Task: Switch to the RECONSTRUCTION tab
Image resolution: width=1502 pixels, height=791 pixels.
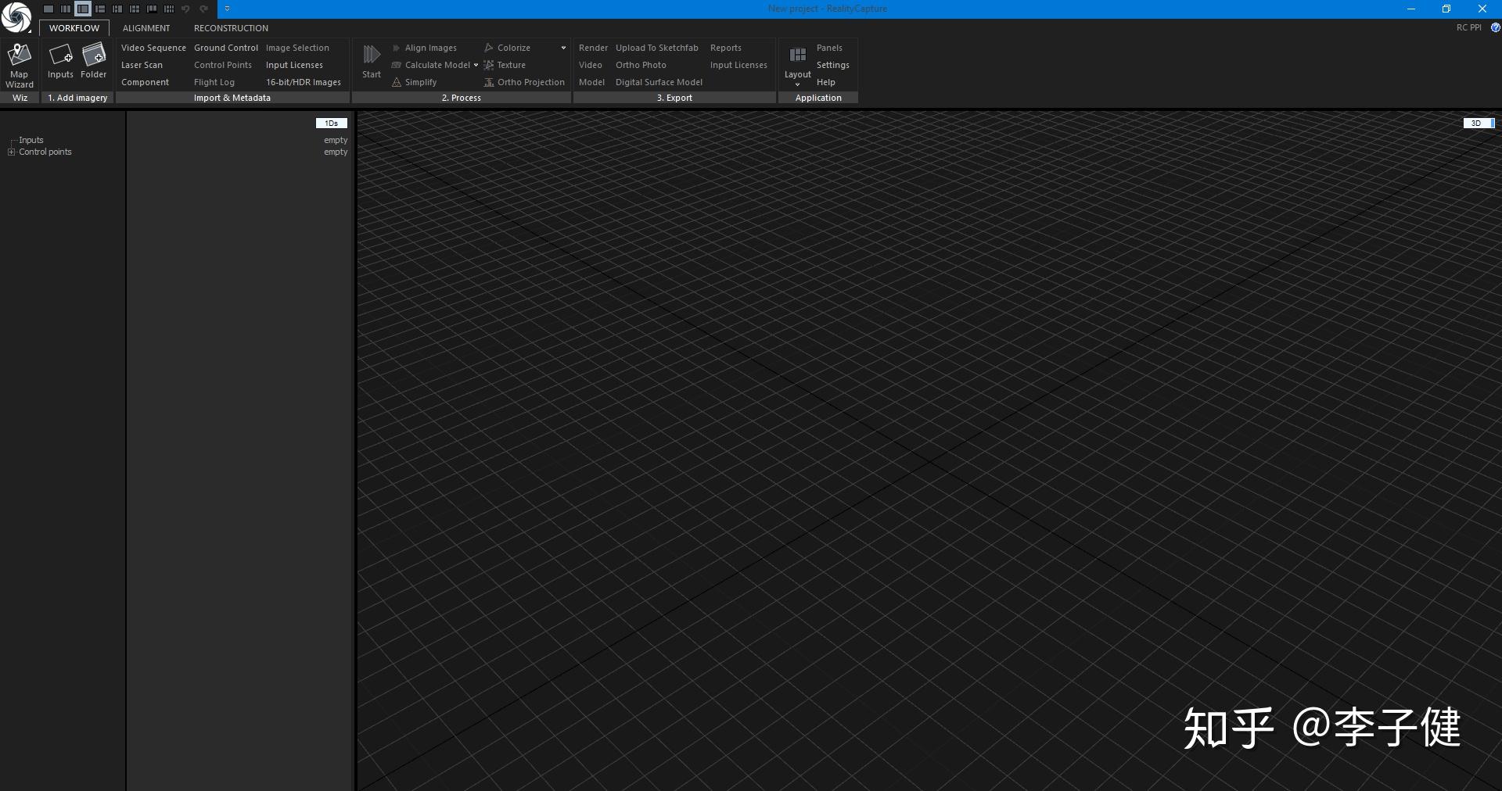Action: pos(231,28)
